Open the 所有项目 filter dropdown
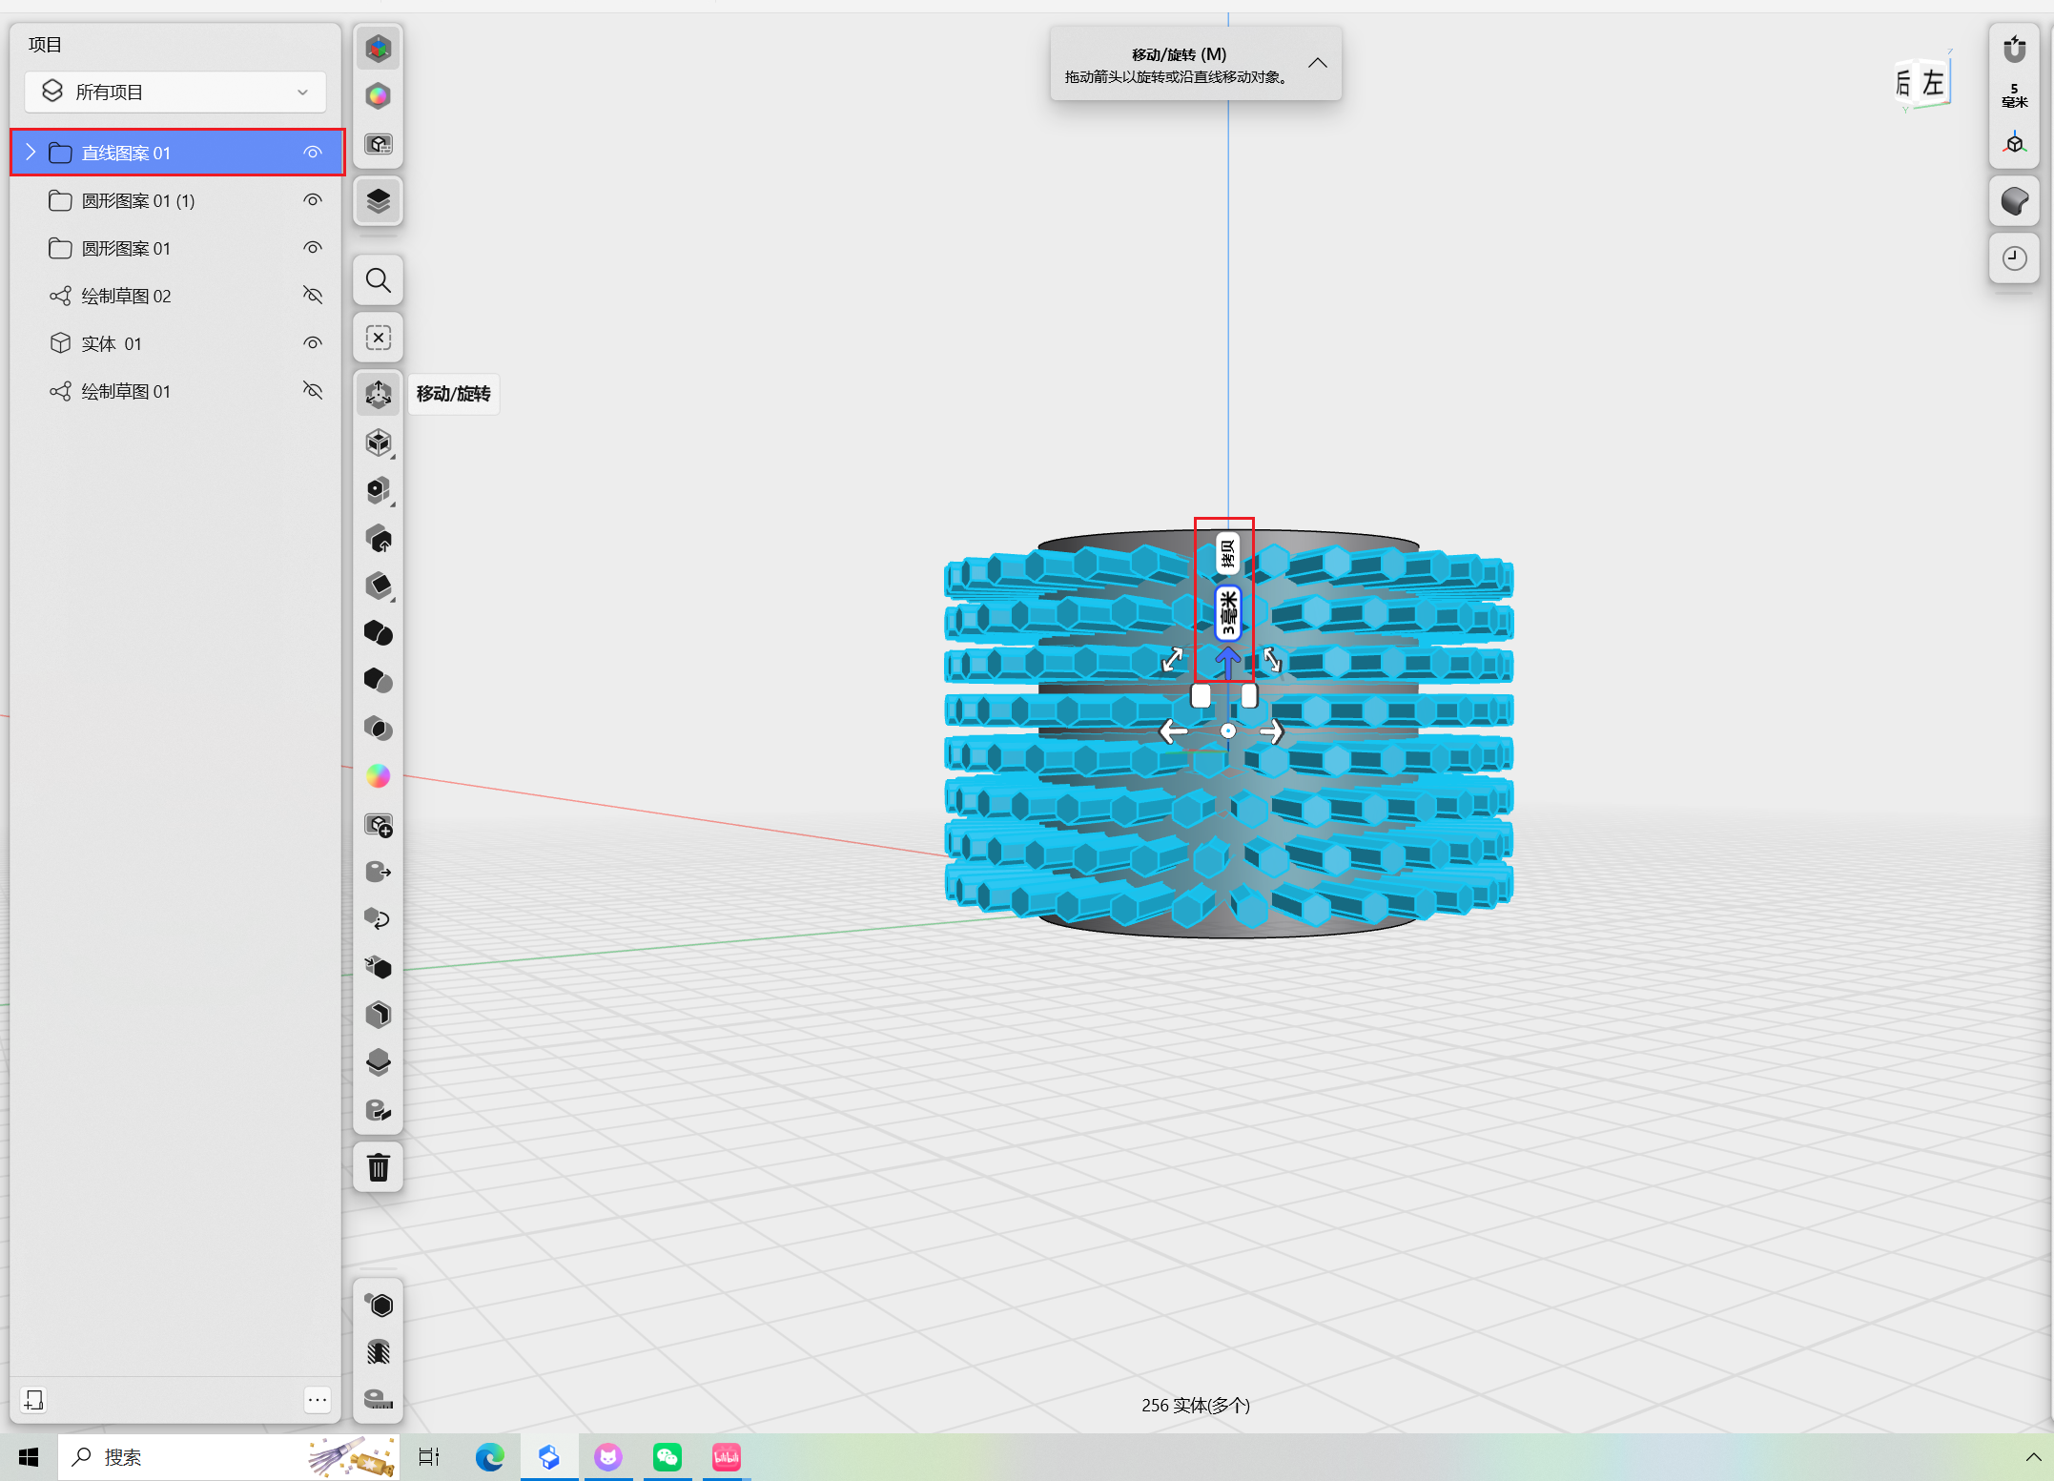The image size is (2054, 1481). pyautogui.click(x=175, y=93)
